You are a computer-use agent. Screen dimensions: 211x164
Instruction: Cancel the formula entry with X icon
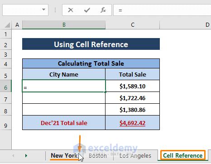[x=71, y=10]
